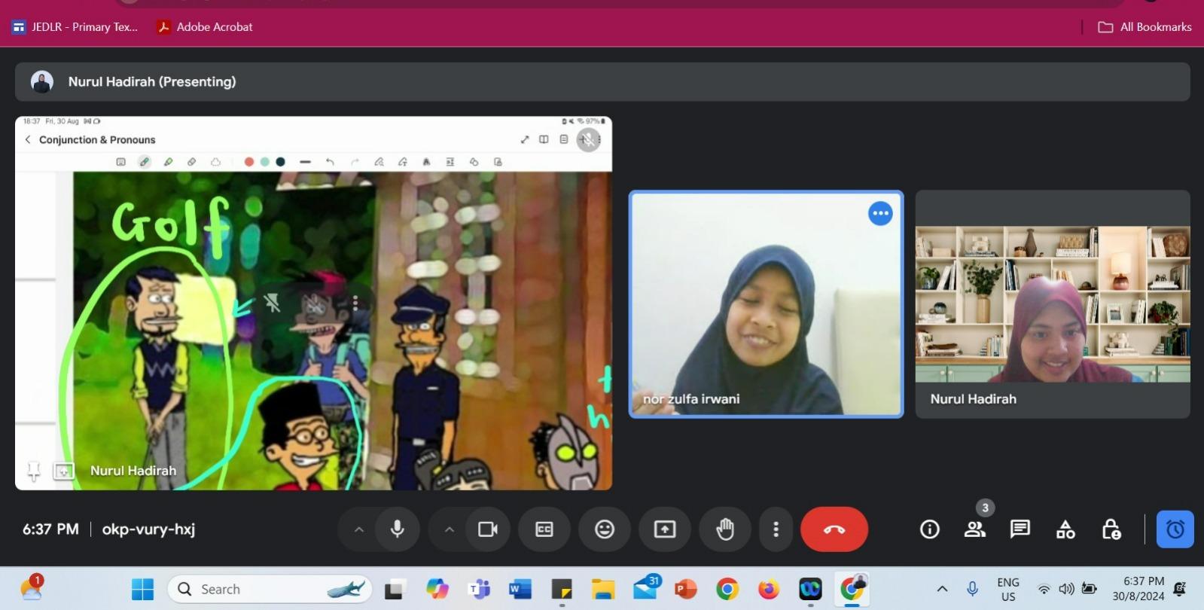Open options on nor zulfa irwani tile
1204x610 pixels.
pos(880,213)
